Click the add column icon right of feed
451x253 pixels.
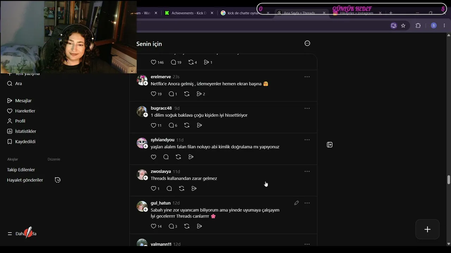coord(330,145)
